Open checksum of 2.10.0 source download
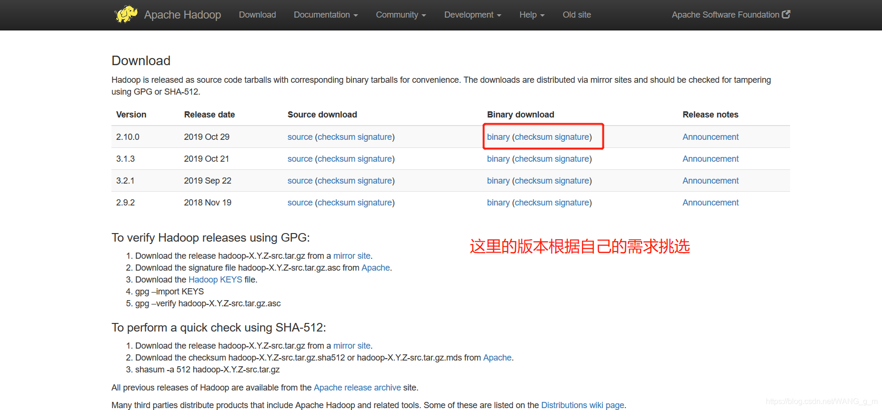Image resolution: width=882 pixels, height=410 pixels. (336, 137)
